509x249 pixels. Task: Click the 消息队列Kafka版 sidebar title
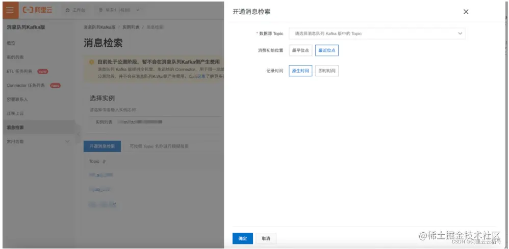tap(26, 27)
